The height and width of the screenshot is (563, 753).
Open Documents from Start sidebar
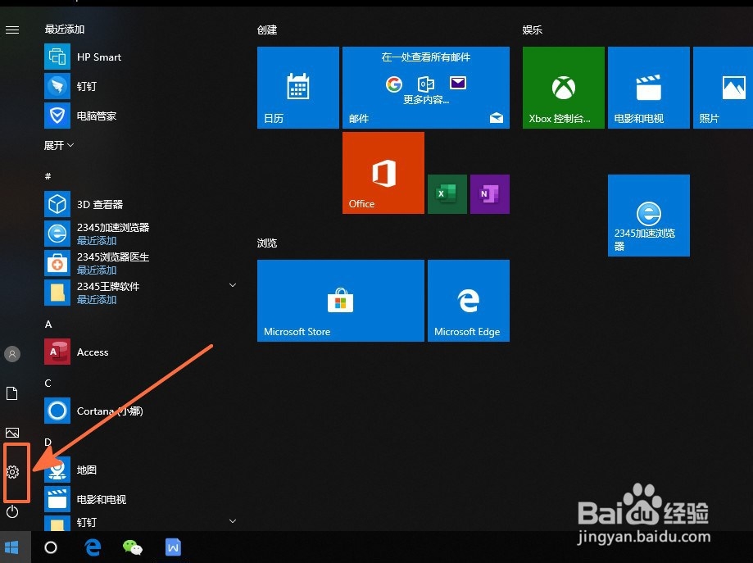pos(12,393)
